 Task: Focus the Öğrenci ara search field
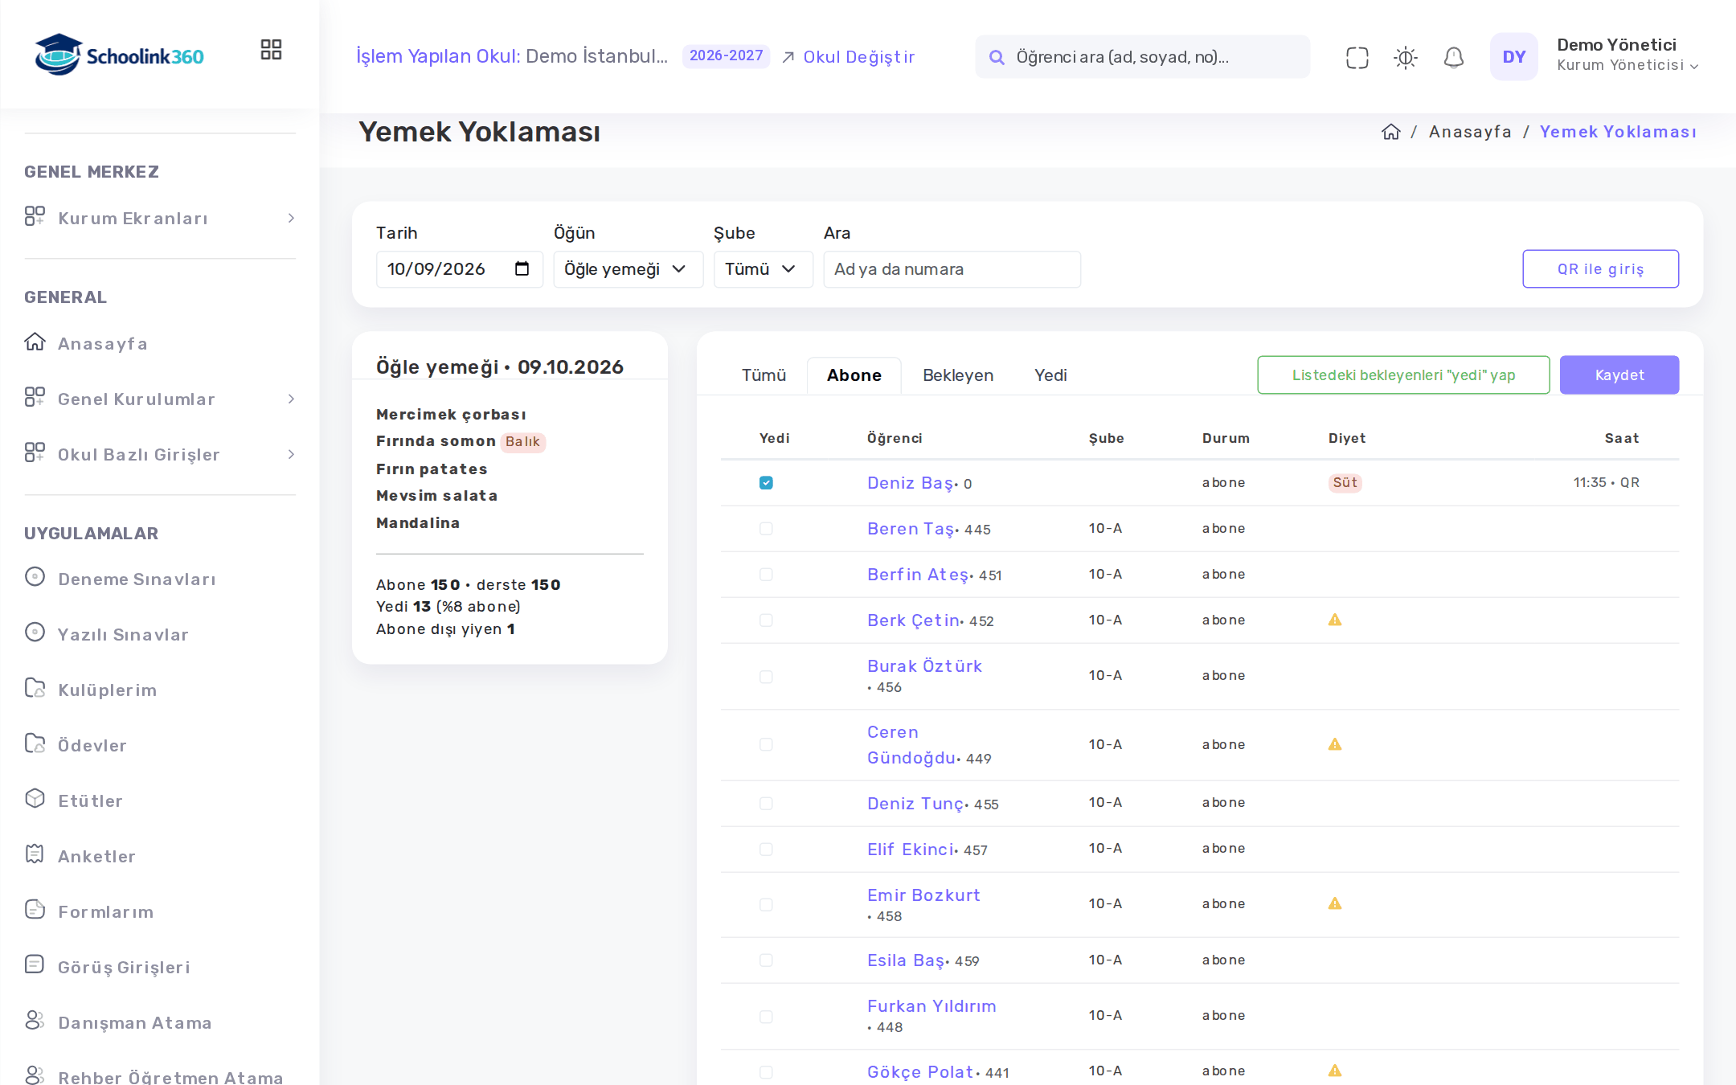coord(1142,57)
